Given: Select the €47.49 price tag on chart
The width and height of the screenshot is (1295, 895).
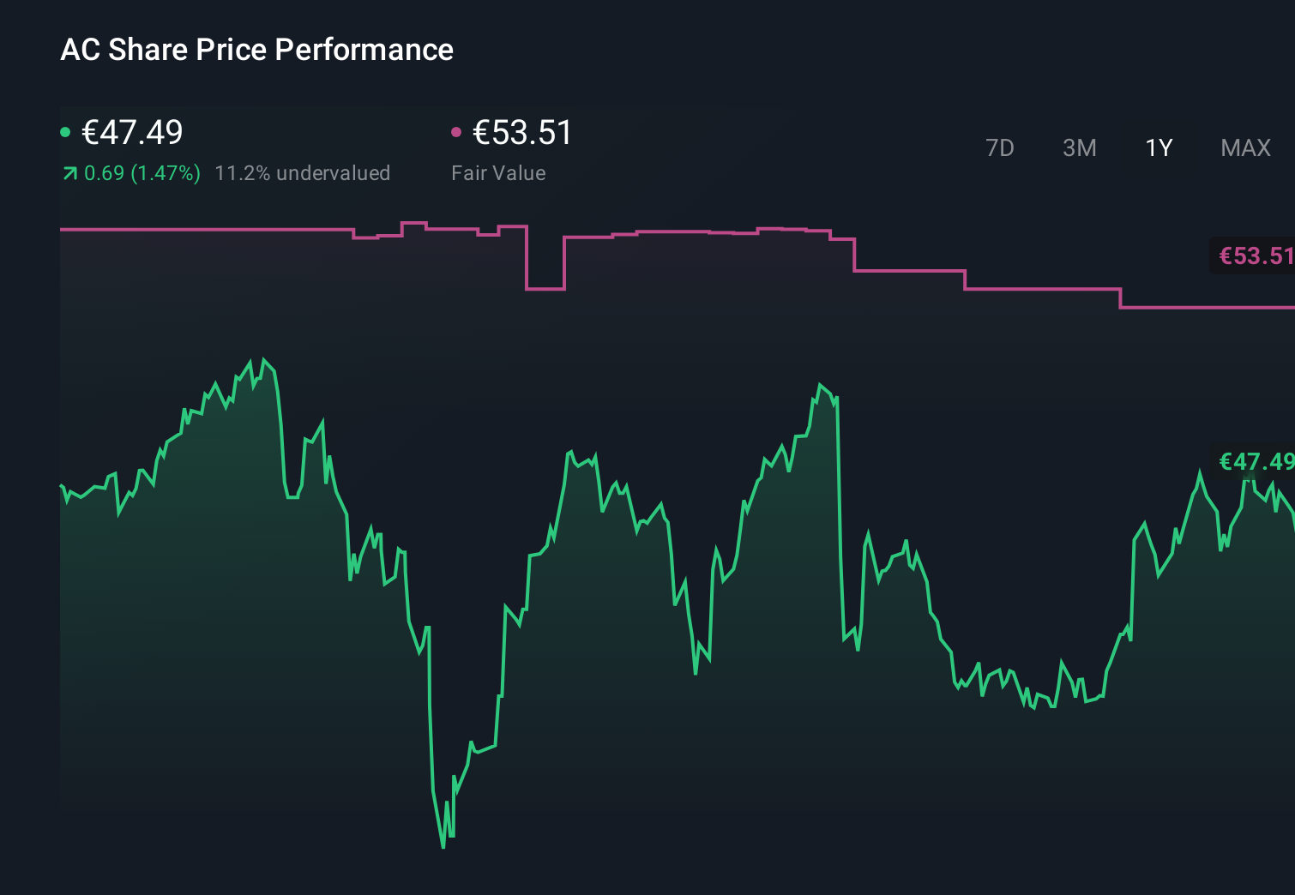Looking at the screenshot, I should pyautogui.click(x=1255, y=462).
